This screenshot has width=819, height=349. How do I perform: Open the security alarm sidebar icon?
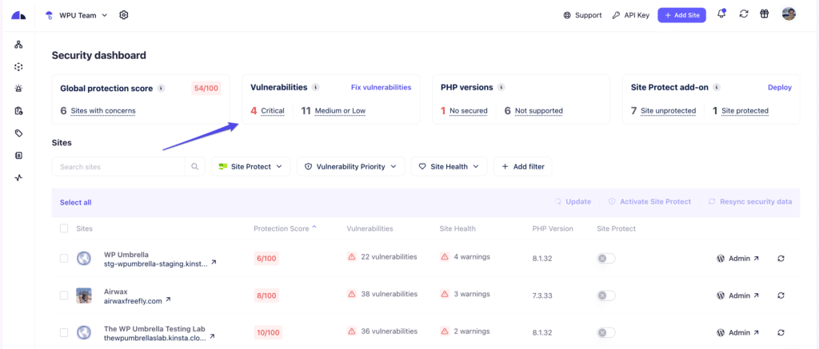(19, 89)
